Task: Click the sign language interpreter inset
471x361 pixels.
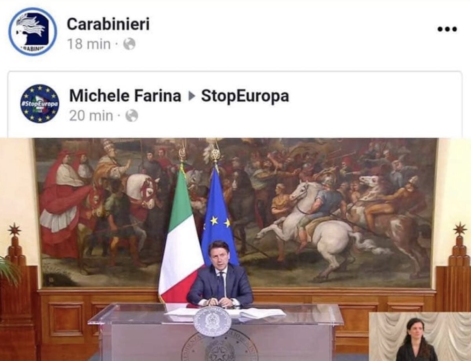Action: (420, 337)
